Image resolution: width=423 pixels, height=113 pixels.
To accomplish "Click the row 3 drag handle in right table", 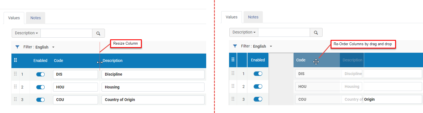I will [x=233, y=99].
